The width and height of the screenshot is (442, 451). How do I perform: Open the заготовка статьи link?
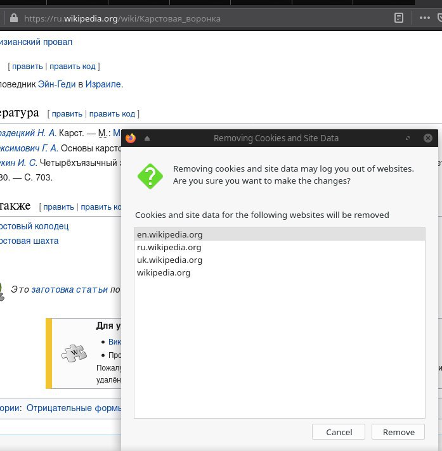69,289
